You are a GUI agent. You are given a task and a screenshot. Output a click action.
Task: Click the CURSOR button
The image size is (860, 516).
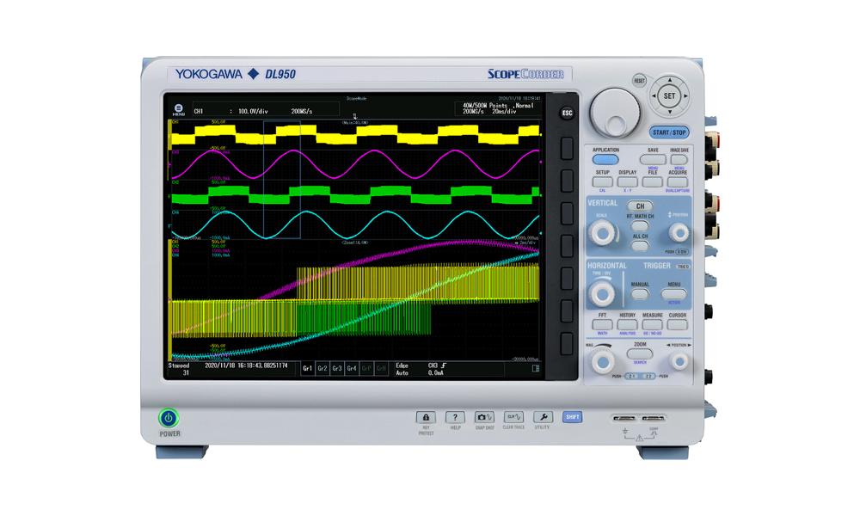click(678, 324)
